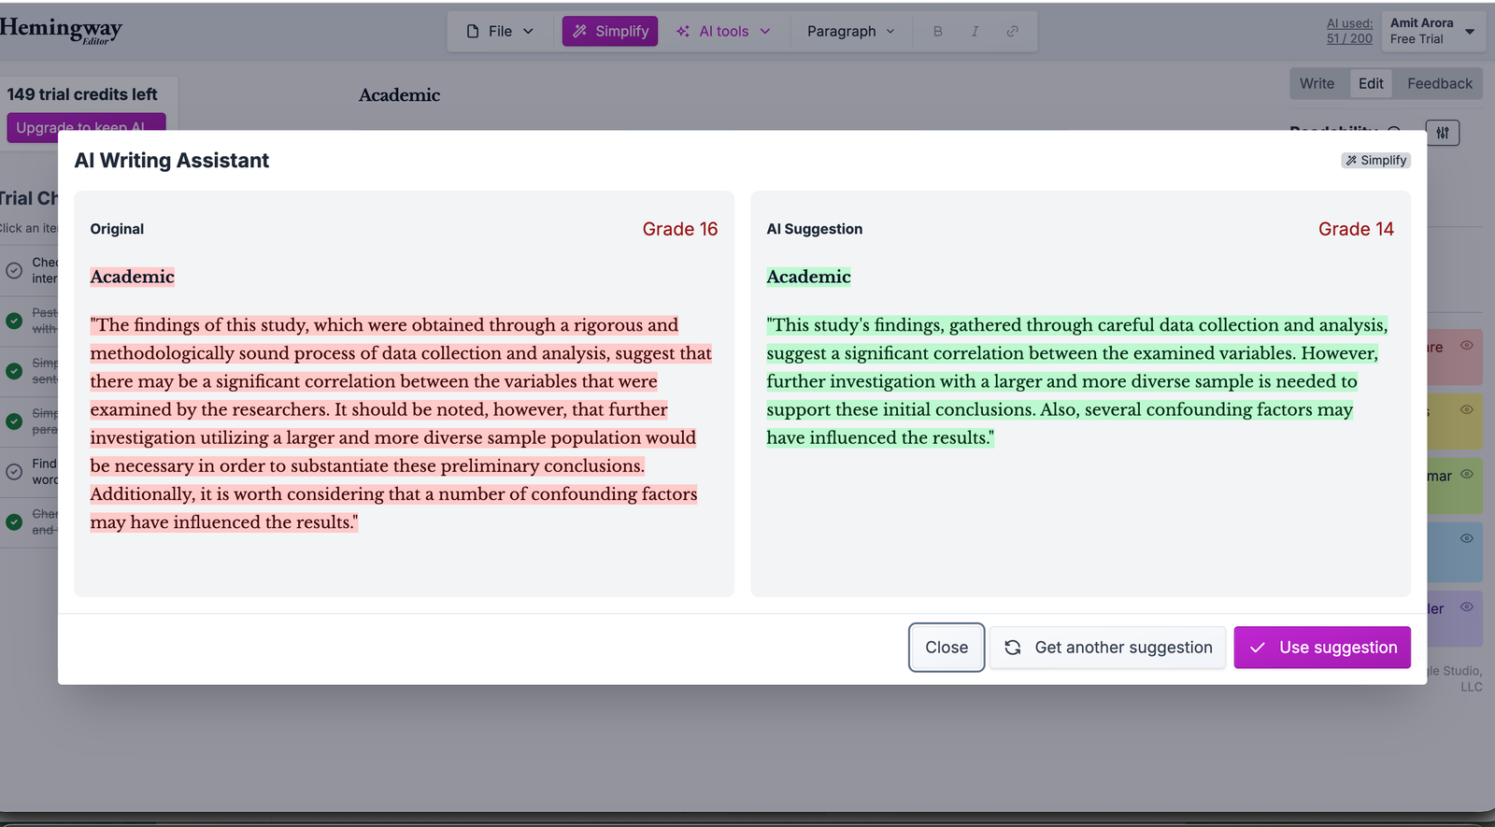Toggle the eye icon on the purple highlight card
This screenshot has height=827, width=1495.
point(1467,606)
